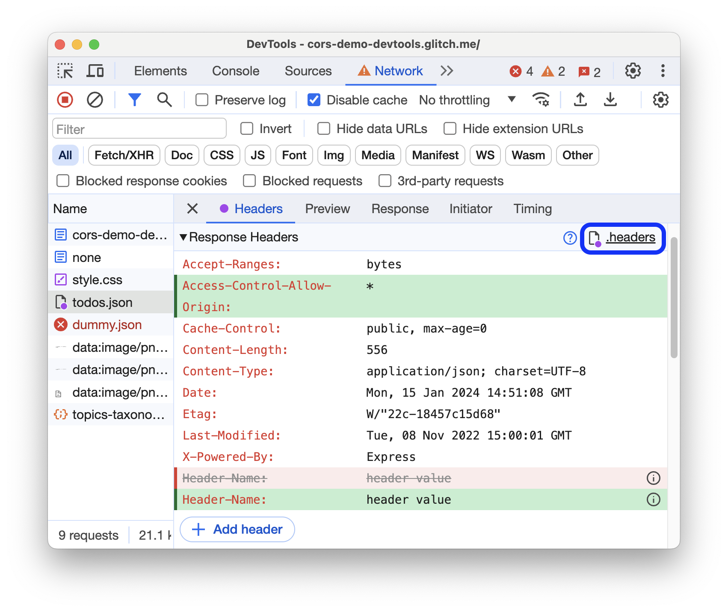Expand more panels with the chevron
Image resolution: width=728 pixels, height=612 pixels.
point(446,71)
